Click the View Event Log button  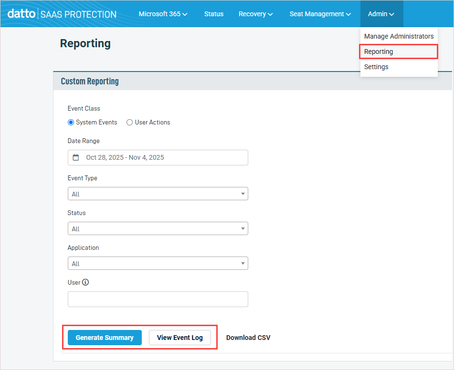pos(180,338)
